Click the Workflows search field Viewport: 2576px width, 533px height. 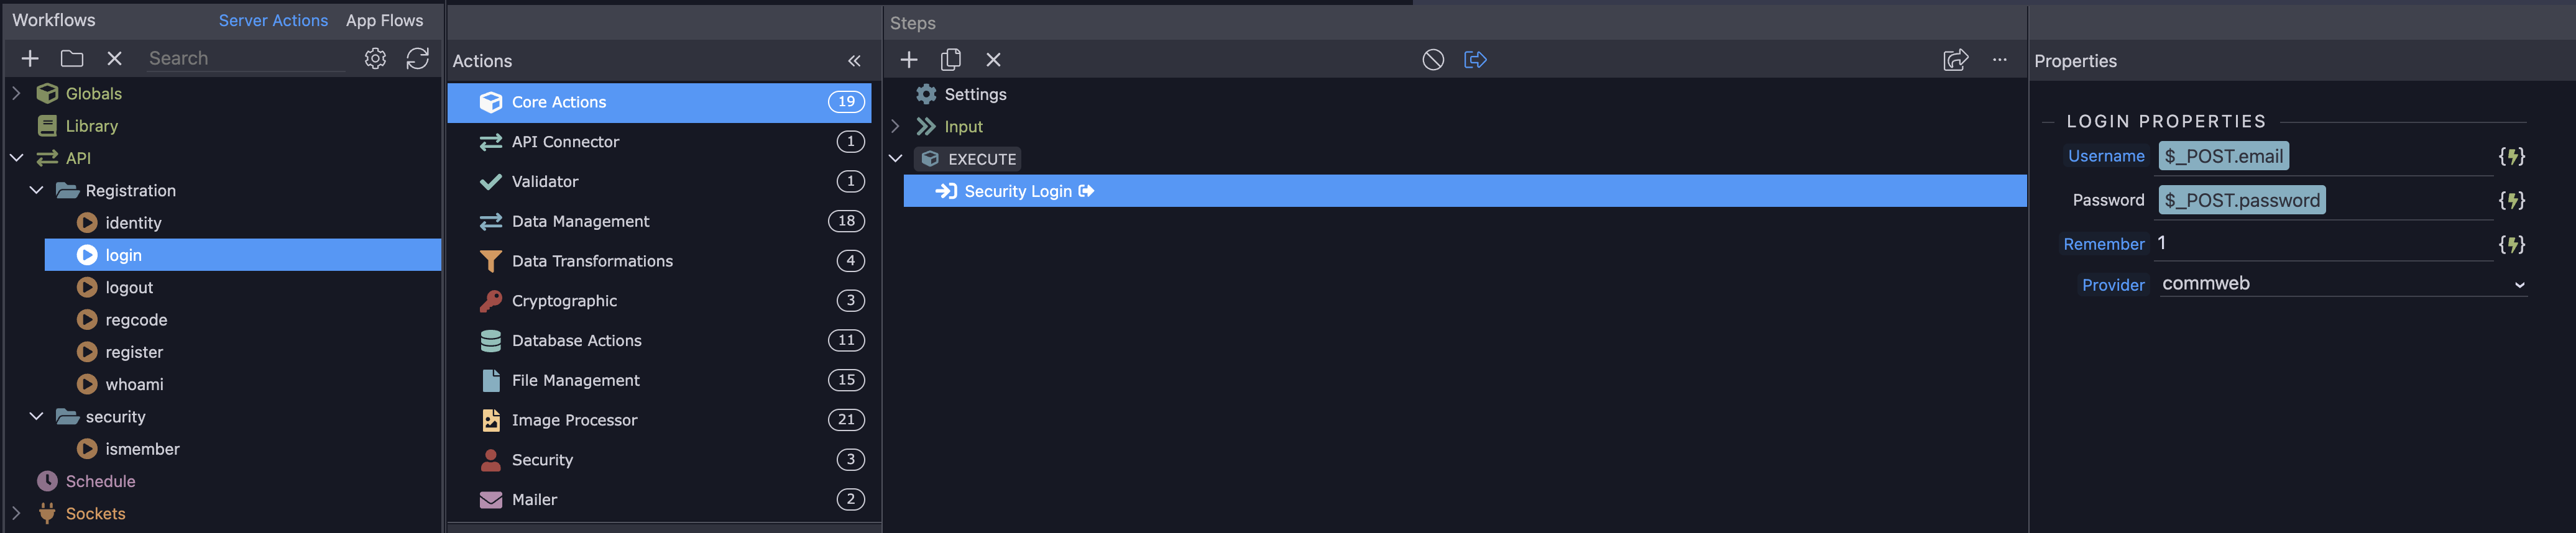coord(246,59)
